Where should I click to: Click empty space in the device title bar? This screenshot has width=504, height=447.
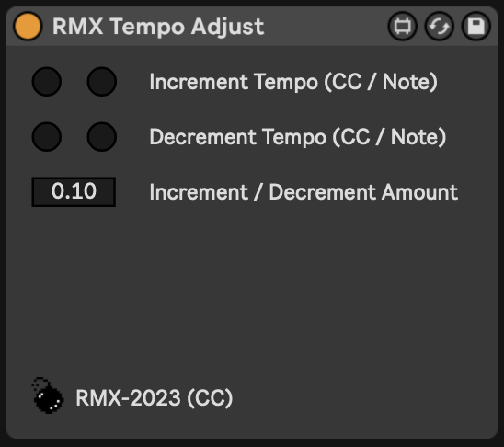click(x=325, y=26)
